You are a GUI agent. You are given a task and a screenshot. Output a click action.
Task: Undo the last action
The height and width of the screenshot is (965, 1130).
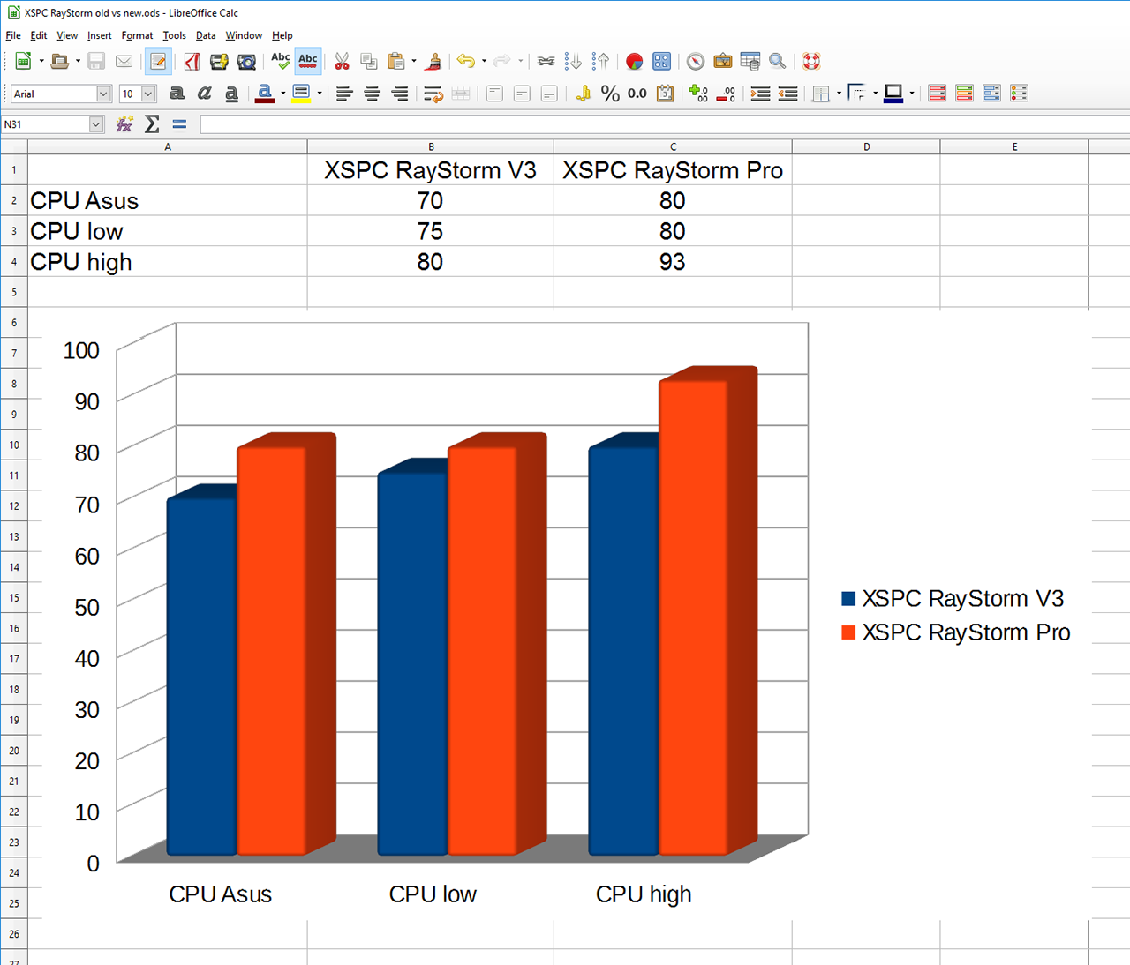[466, 61]
